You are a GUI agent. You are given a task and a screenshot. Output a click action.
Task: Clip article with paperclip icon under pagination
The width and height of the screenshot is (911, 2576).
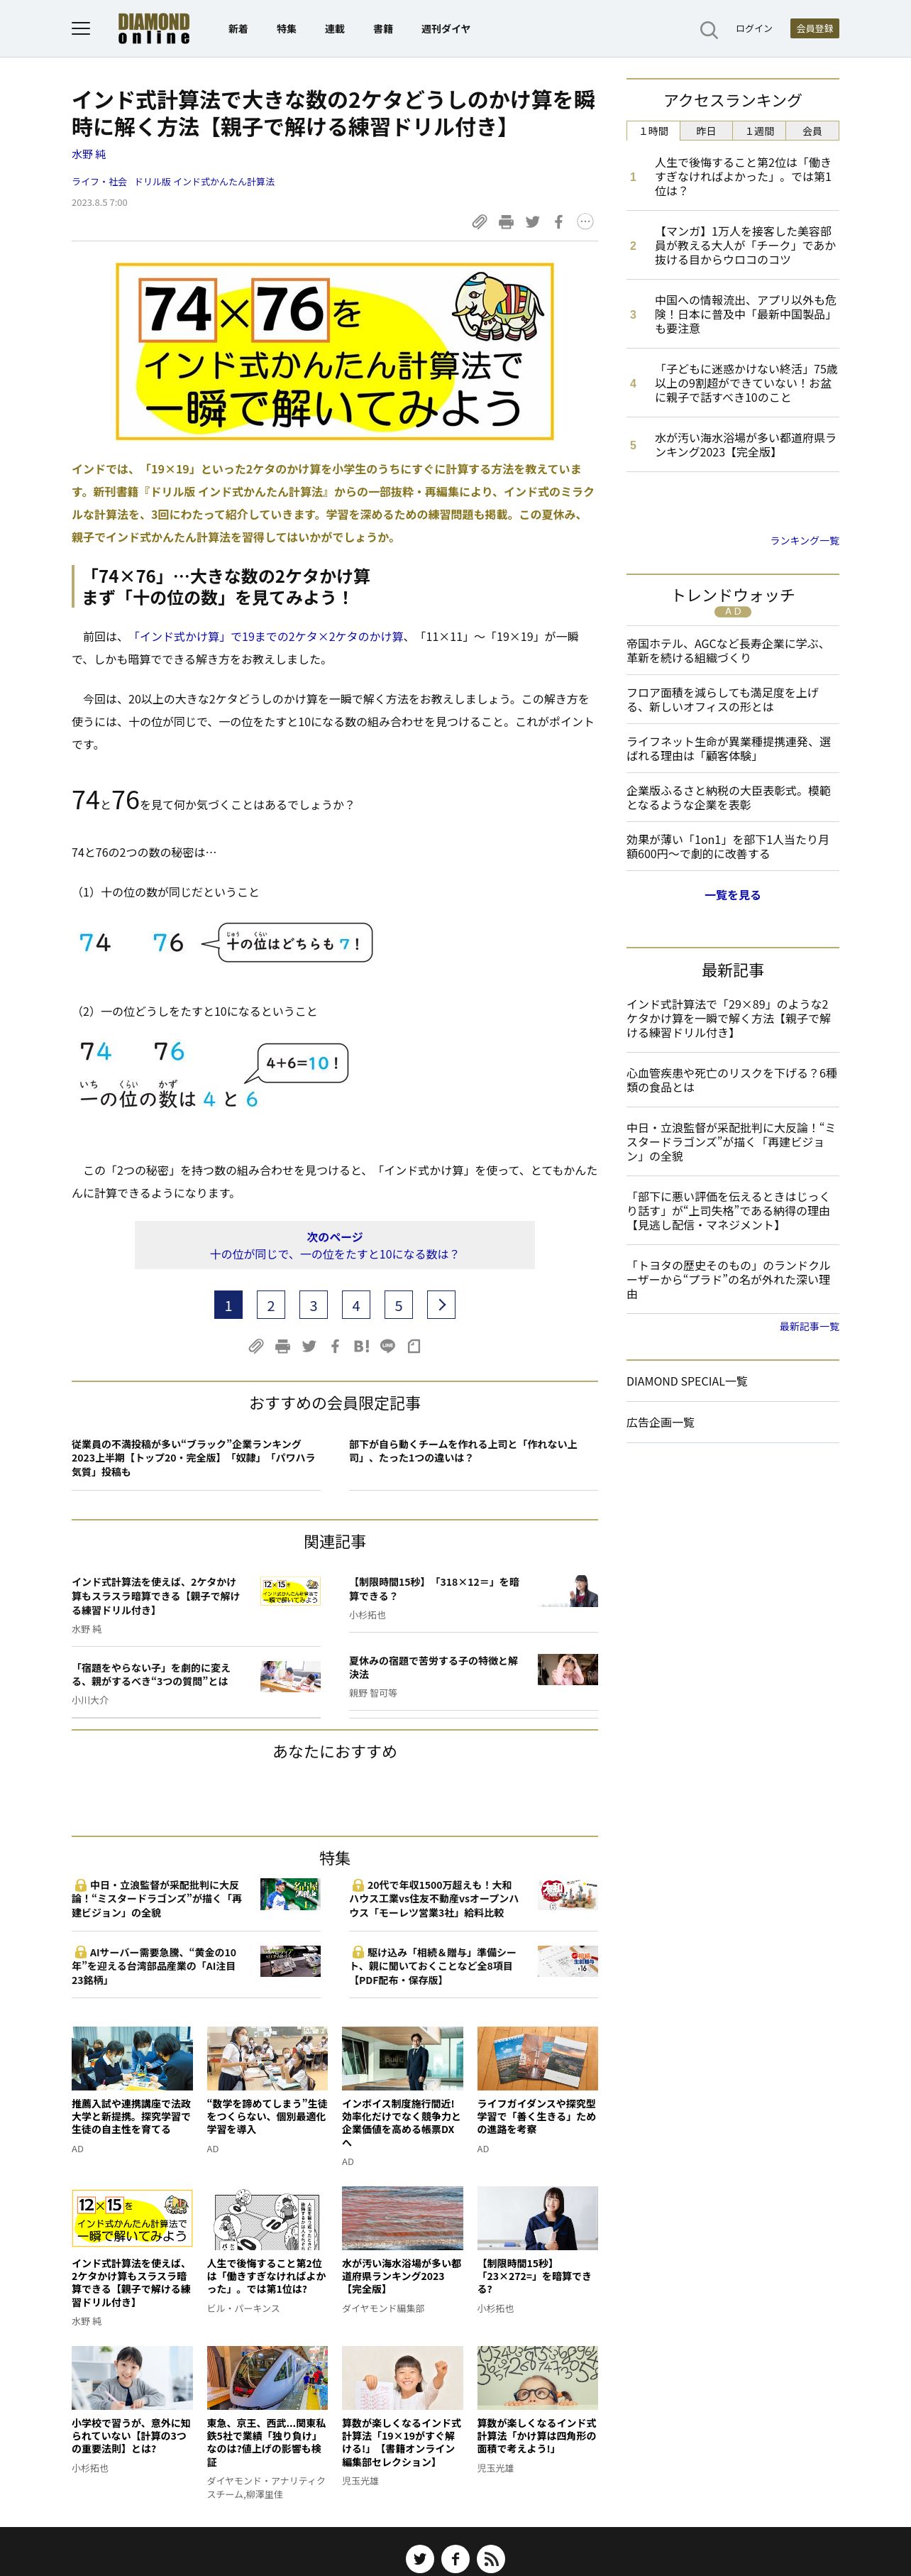256,1346
